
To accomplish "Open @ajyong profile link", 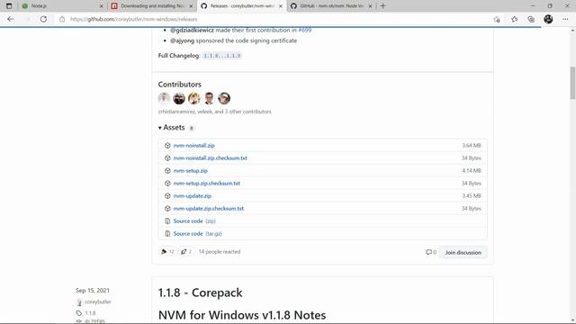I will click(x=182, y=40).
